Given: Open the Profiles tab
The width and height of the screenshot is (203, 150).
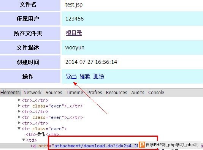Looking at the screenshot, I should 95,93.
